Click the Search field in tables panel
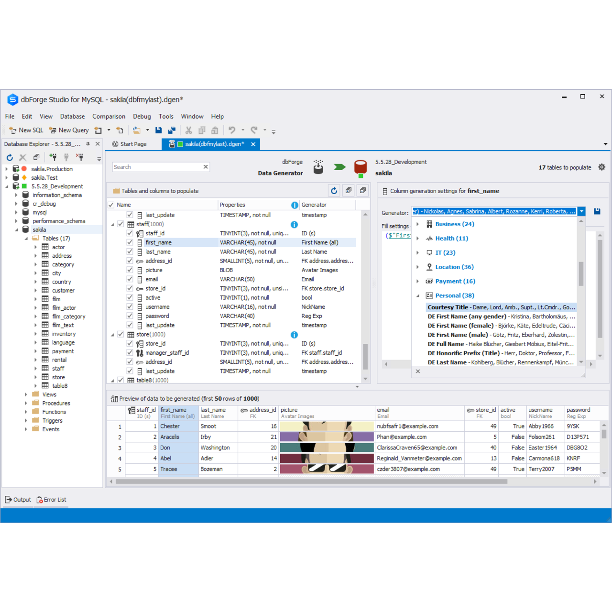612x612 pixels. coord(157,167)
